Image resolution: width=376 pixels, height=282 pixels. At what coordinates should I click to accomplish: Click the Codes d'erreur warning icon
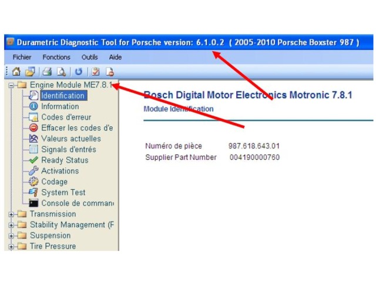point(33,117)
